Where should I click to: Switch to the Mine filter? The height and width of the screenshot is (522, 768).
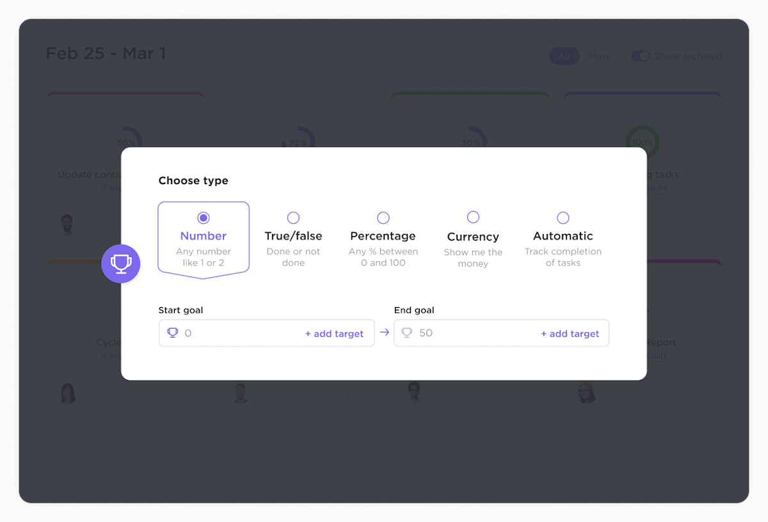[x=600, y=56]
